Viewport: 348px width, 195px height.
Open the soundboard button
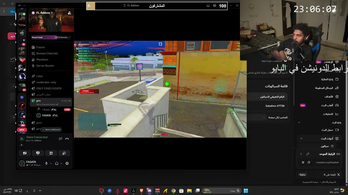pyautogui.click(x=64, y=153)
